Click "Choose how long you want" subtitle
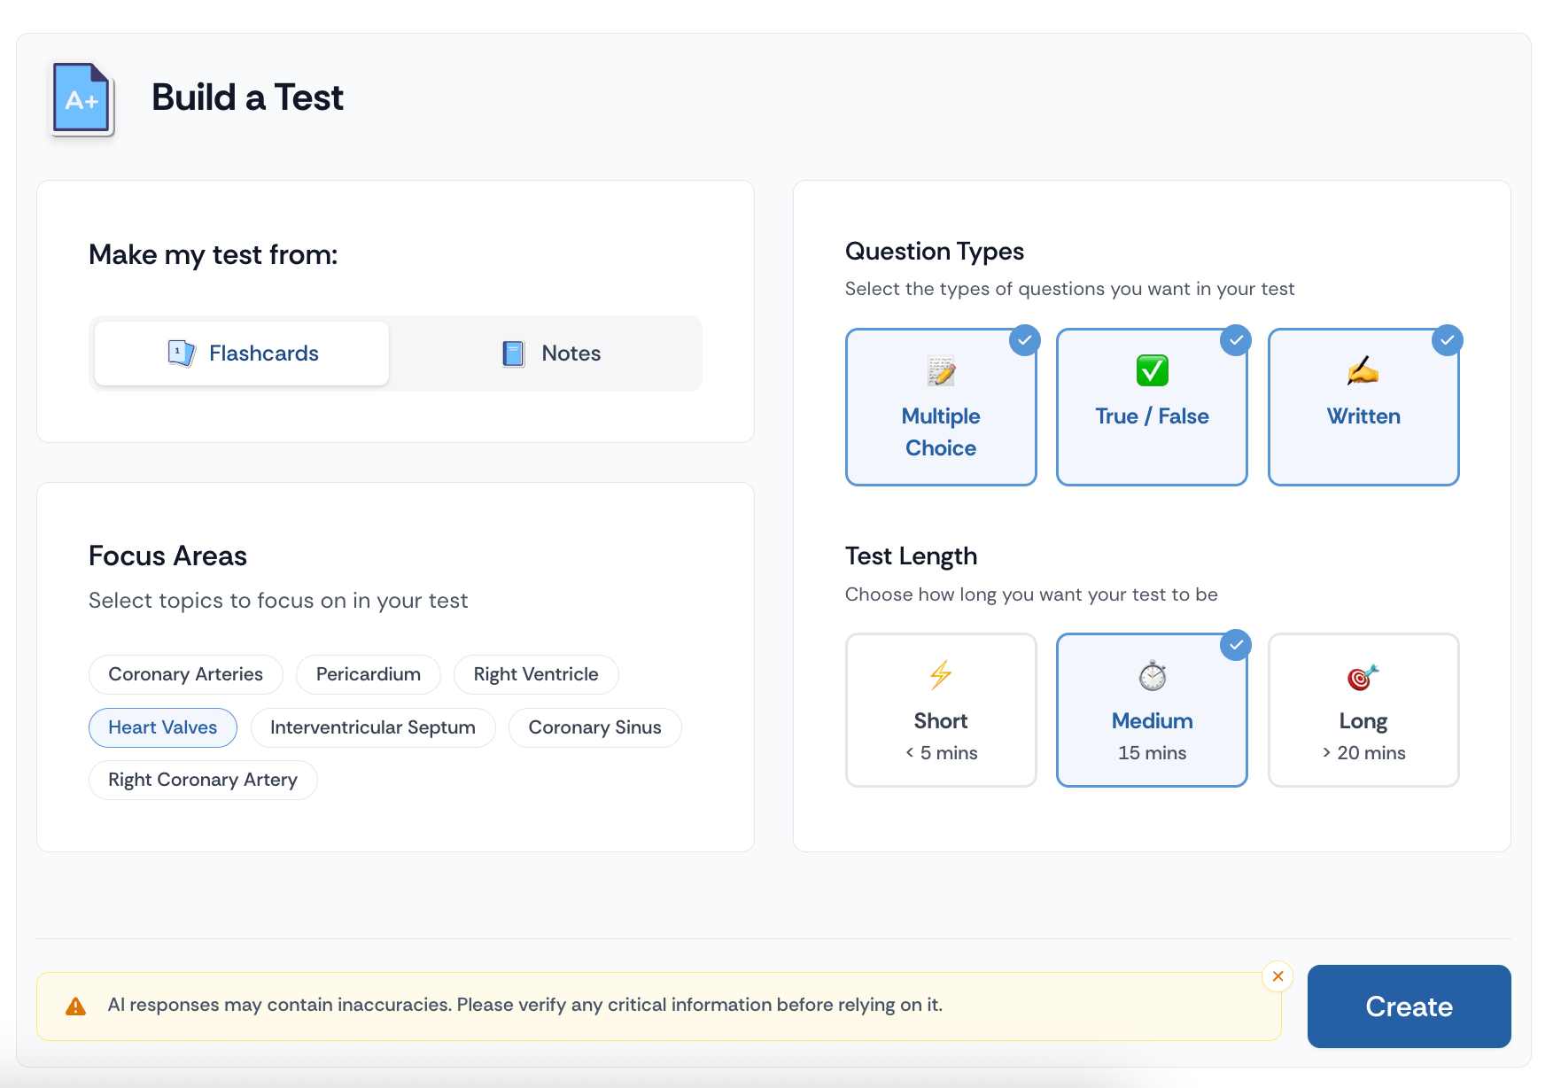 1031,595
